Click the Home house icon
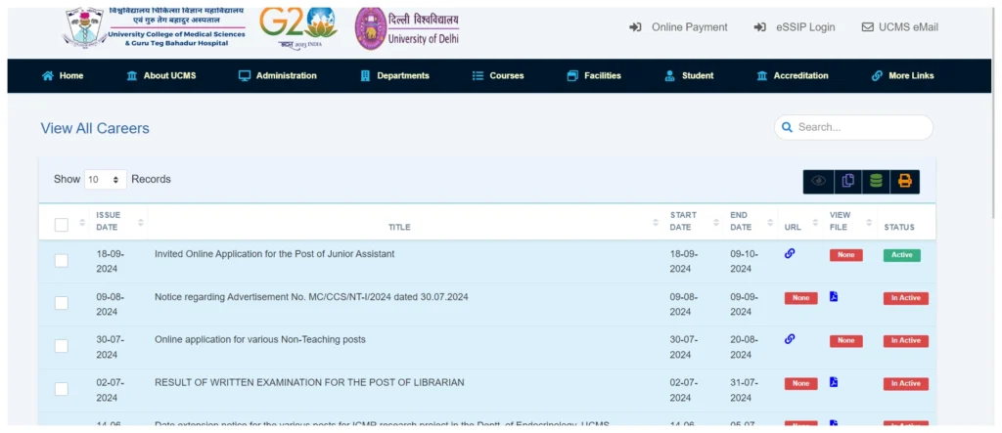 click(47, 75)
